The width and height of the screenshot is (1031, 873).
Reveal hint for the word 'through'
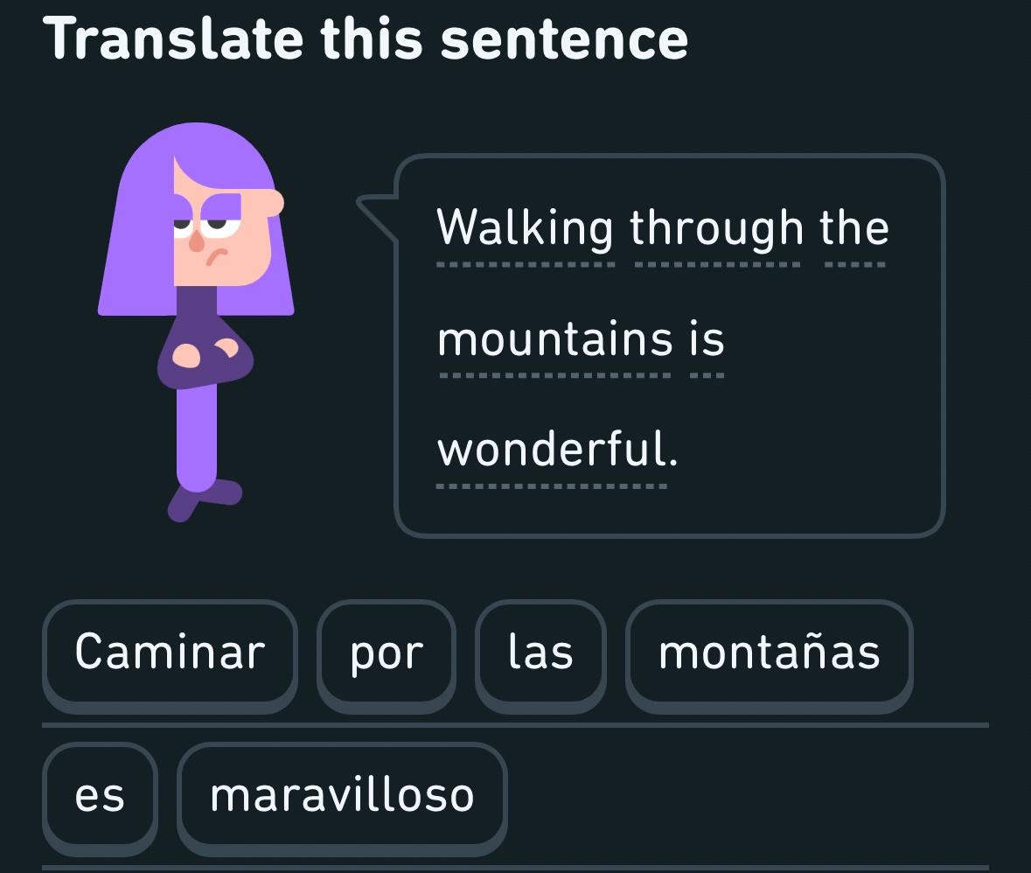tap(716, 229)
